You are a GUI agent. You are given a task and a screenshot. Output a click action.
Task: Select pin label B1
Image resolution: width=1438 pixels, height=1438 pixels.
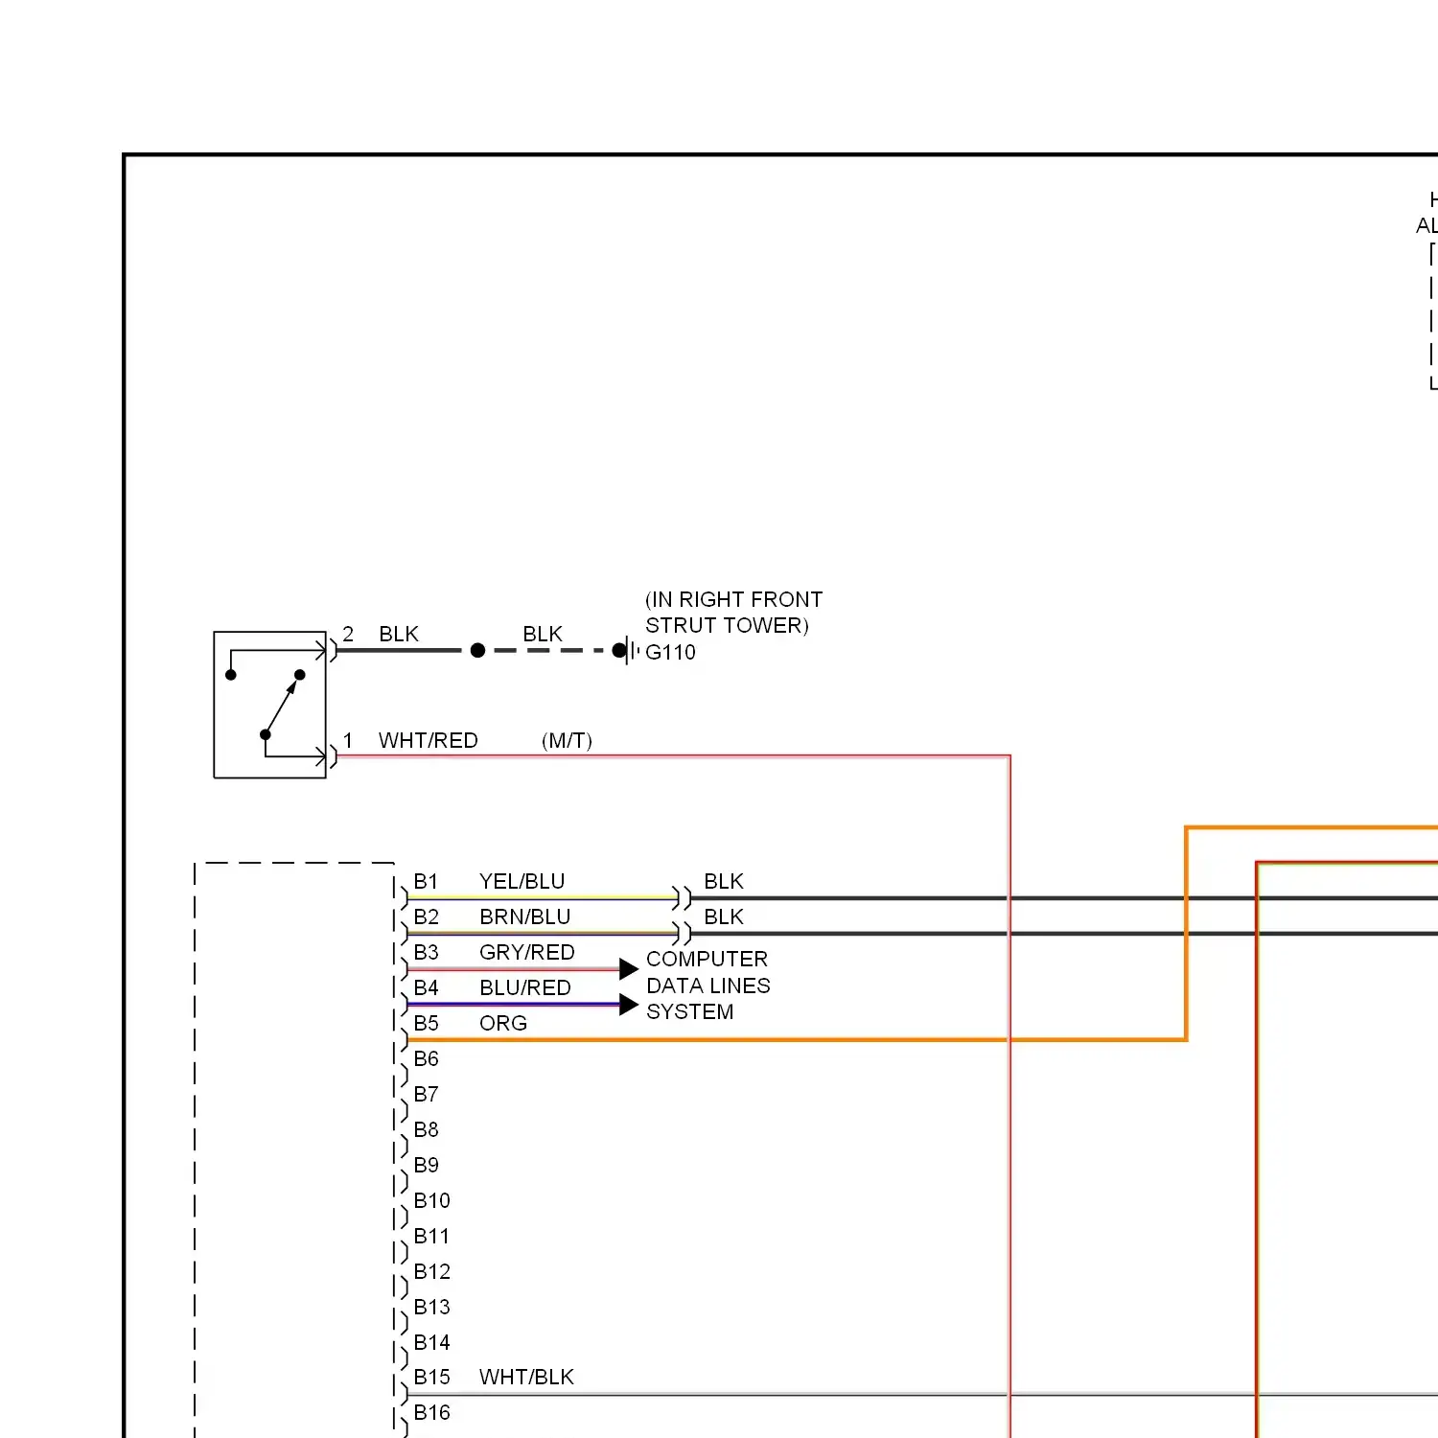pyautogui.click(x=426, y=881)
